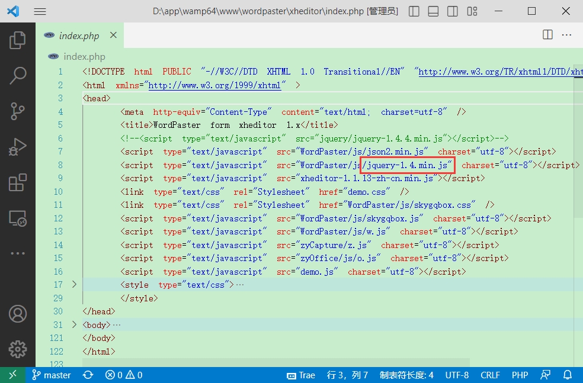Open Run and Debug view
The width and height of the screenshot is (583, 383).
pyautogui.click(x=18, y=146)
